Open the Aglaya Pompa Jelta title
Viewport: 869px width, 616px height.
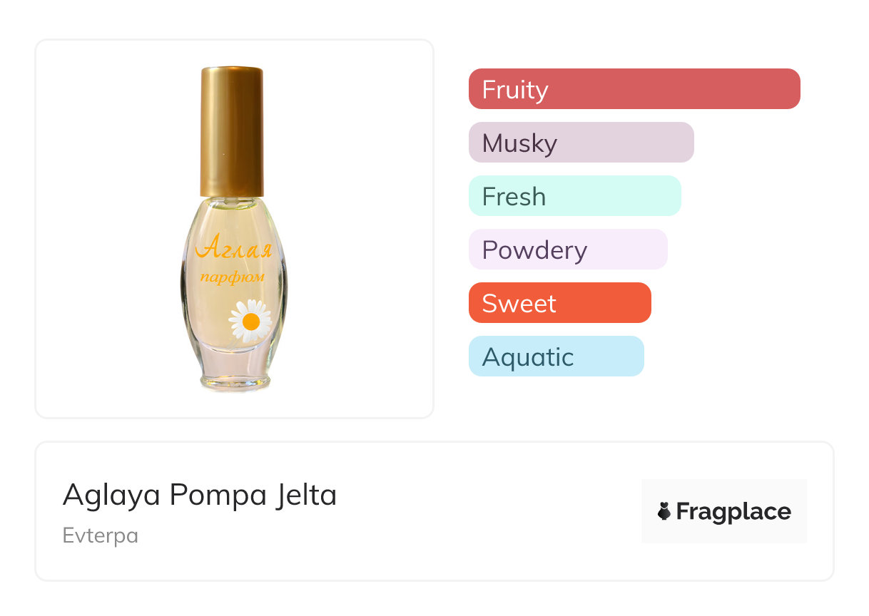[x=200, y=495]
